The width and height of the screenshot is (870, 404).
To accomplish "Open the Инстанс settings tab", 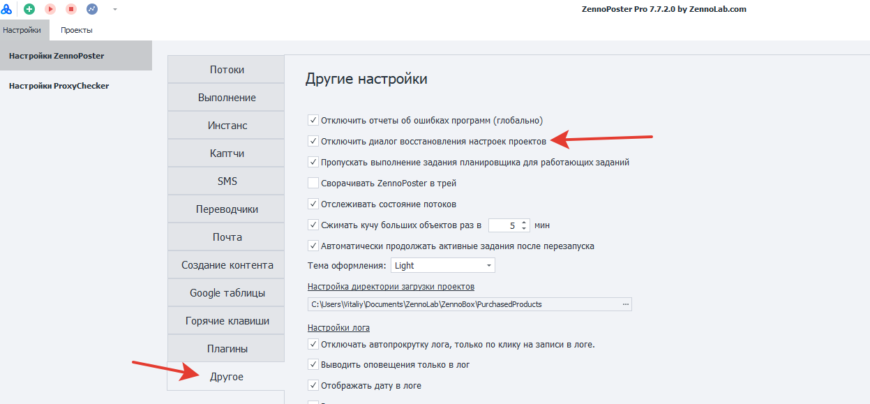I will (226, 126).
